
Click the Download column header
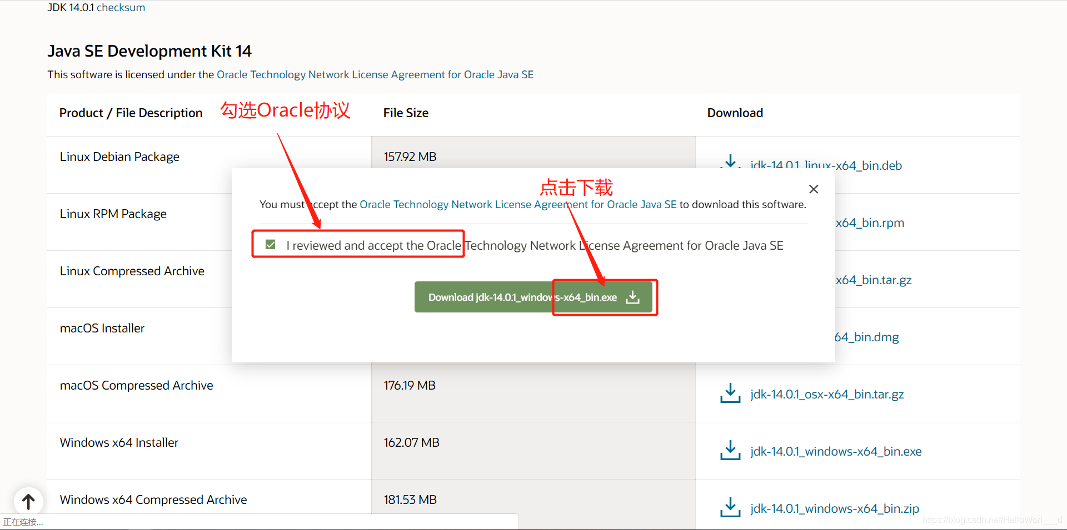click(x=735, y=113)
